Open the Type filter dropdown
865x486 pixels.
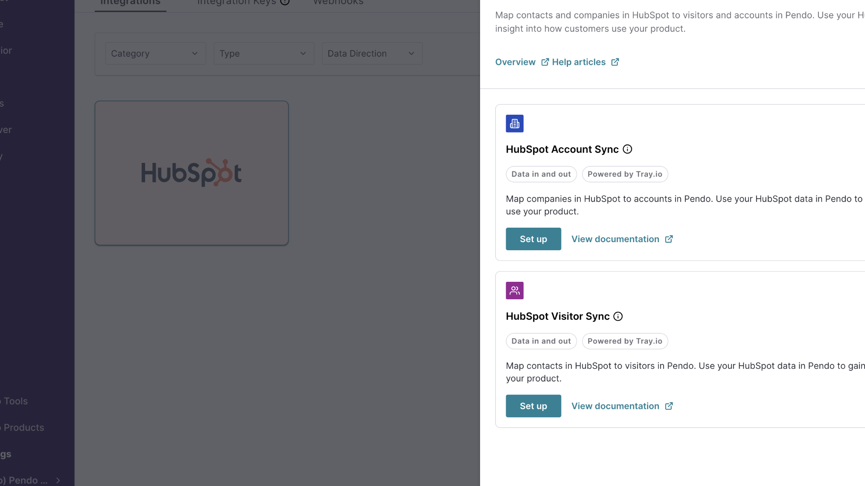coord(263,54)
